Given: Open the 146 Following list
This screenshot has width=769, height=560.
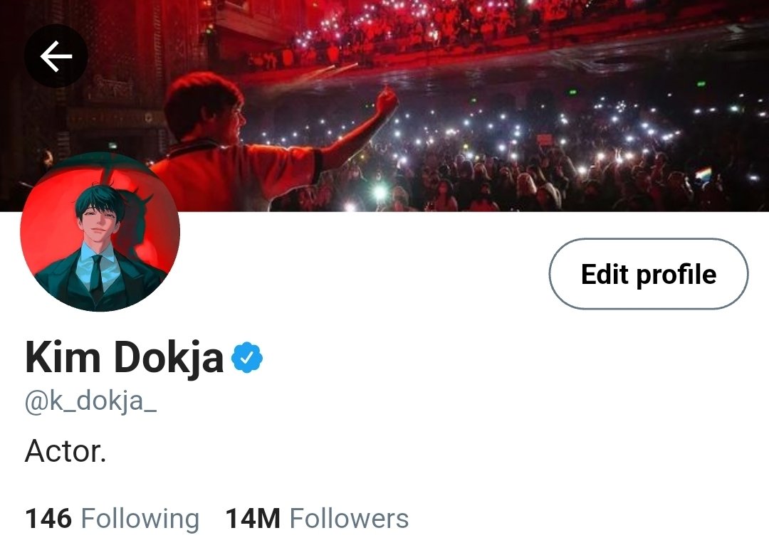Looking at the screenshot, I should (x=113, y=518).
